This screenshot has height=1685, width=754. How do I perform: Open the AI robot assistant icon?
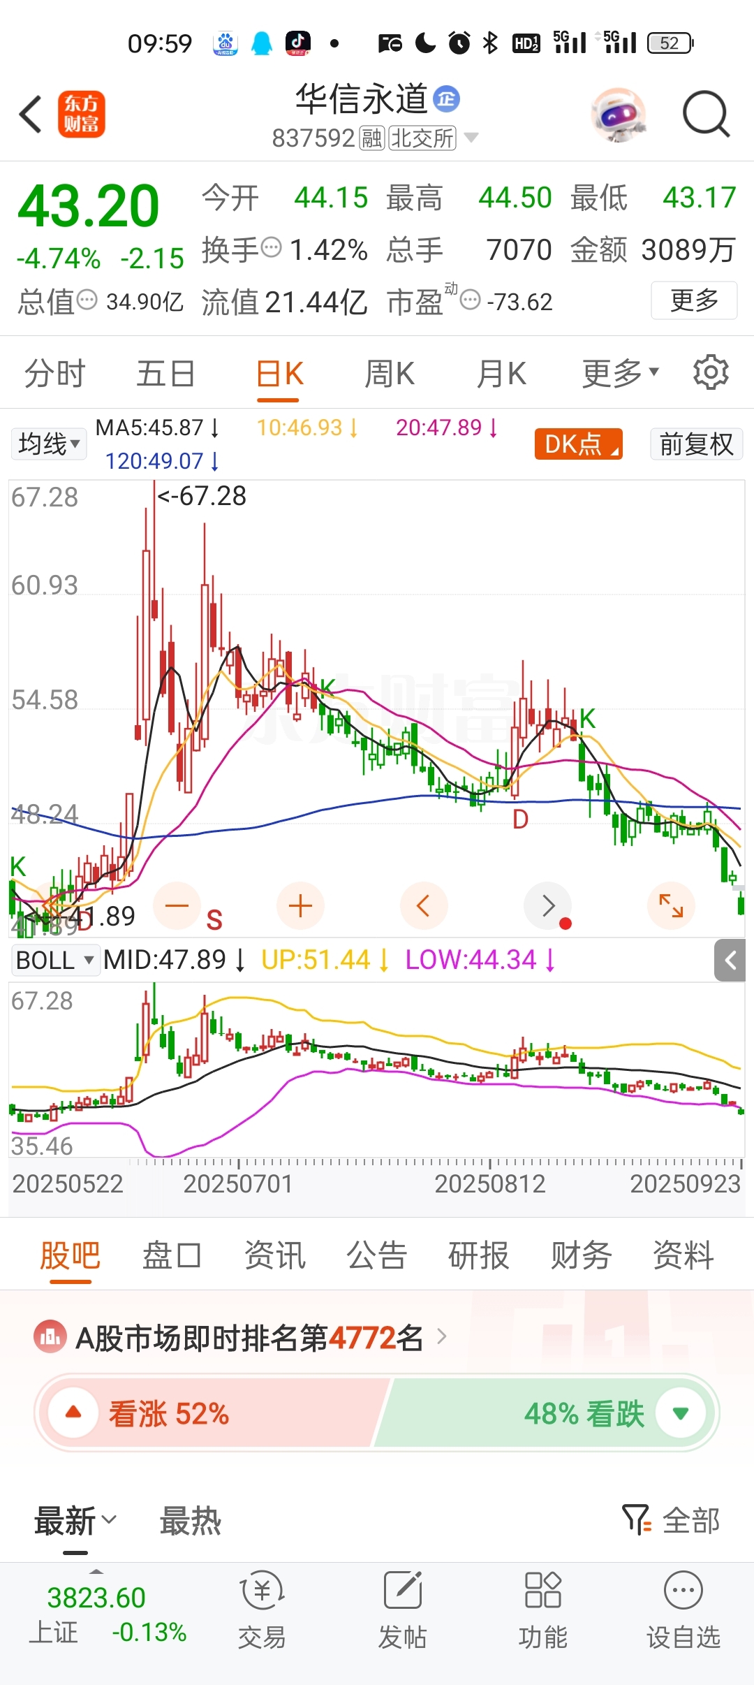pyautogui.click(x=618, y=114)
